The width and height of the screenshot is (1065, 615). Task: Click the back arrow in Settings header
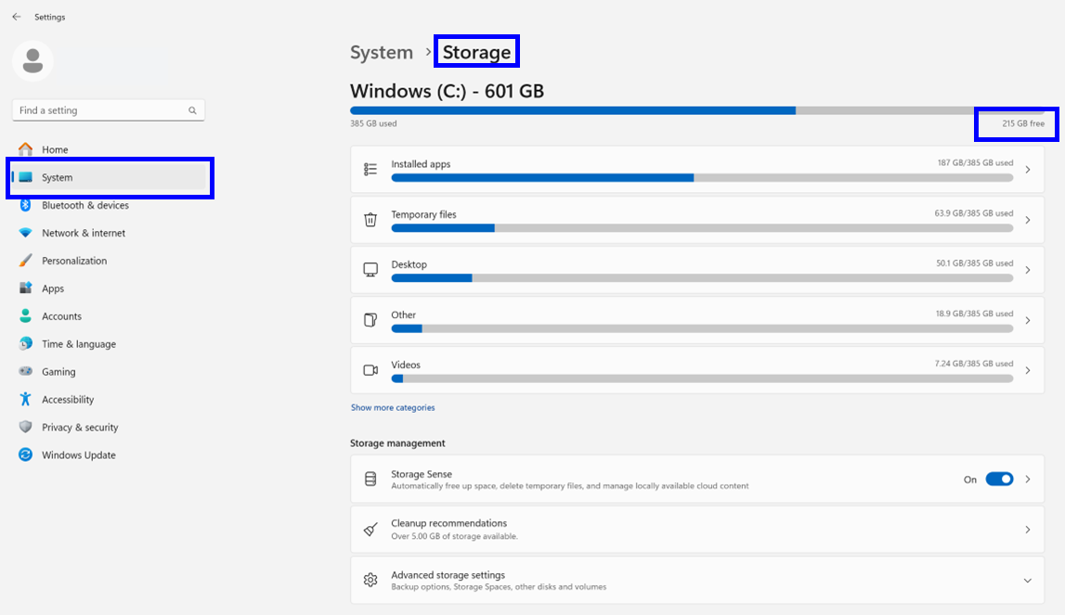pos(16,17)
